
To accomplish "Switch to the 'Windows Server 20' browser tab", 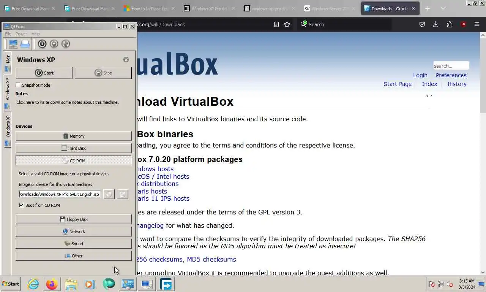I will coord(330,8).
